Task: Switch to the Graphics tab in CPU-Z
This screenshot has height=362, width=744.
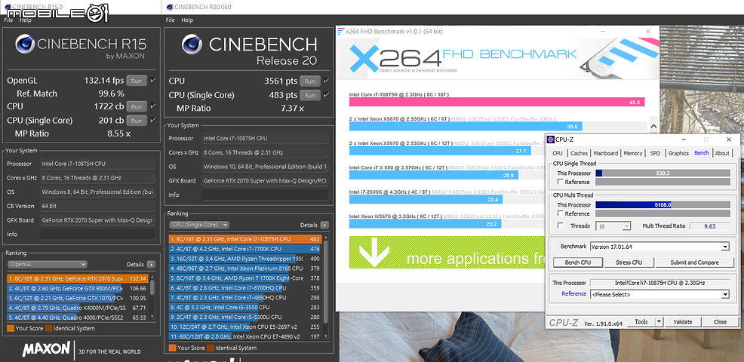Action: click(678, 153)
